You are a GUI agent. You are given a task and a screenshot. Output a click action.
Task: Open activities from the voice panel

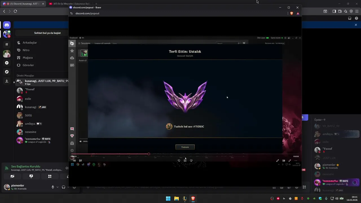click(50, 176)
